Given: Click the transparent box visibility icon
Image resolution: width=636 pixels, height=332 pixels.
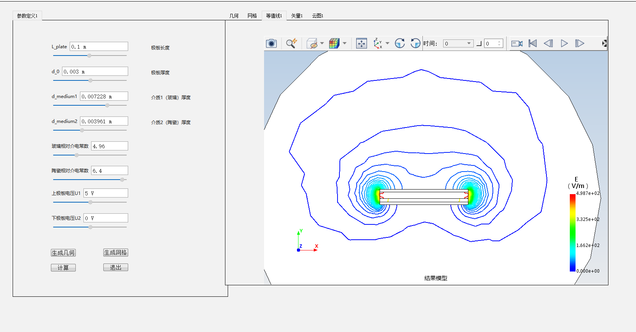Looking at the screenshot, I should [x=312, y=43].
